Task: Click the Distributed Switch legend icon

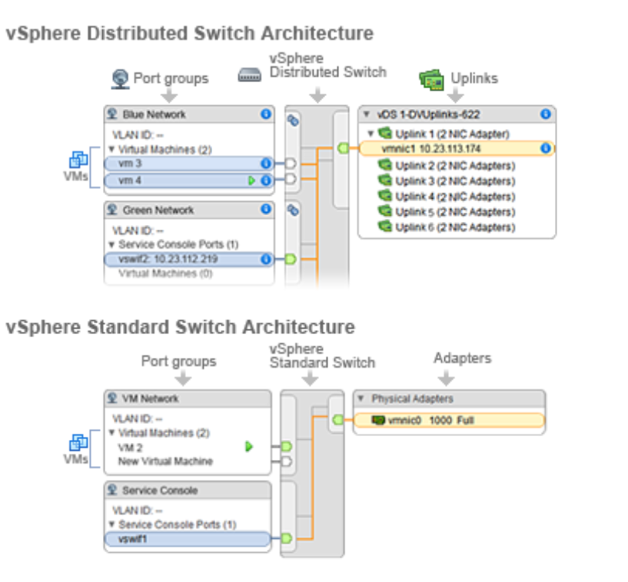Action: (250, 74)
